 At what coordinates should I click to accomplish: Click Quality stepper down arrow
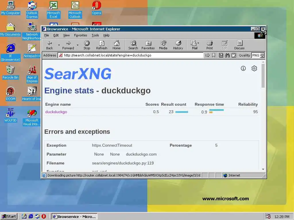pos(262,56)
